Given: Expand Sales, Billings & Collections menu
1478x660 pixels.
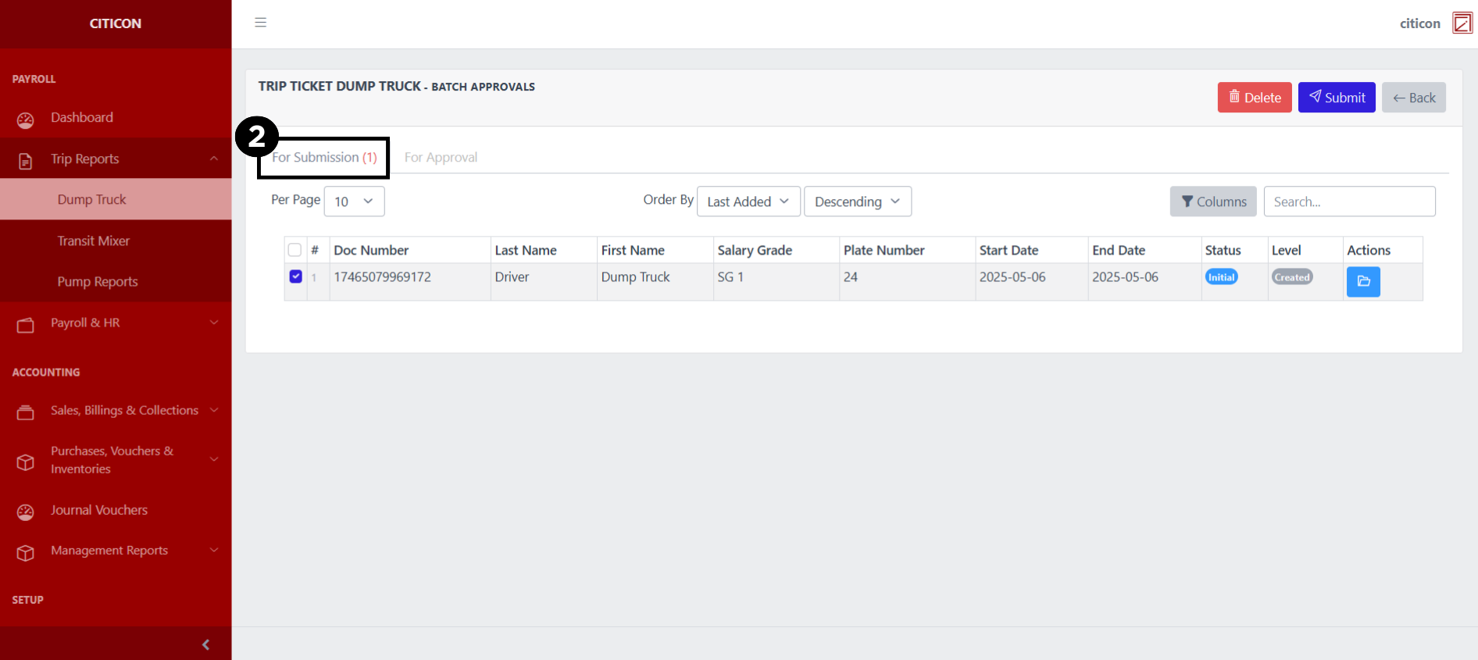Looking at the screenshot, I should 125,410.
